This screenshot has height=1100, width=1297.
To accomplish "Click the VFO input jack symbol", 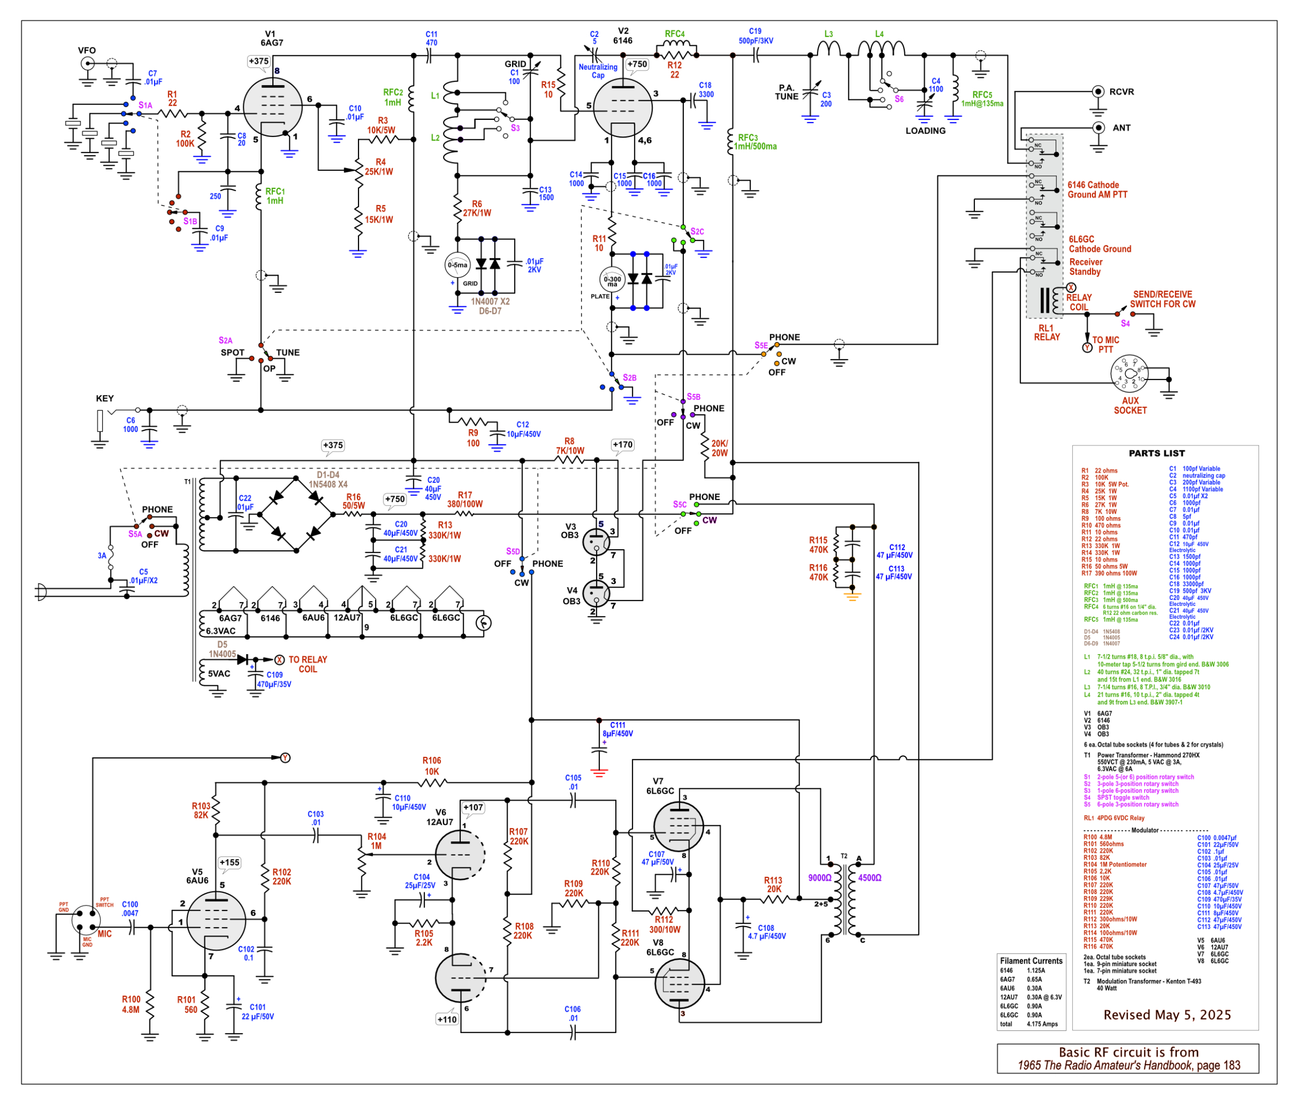I will (87, 63).
